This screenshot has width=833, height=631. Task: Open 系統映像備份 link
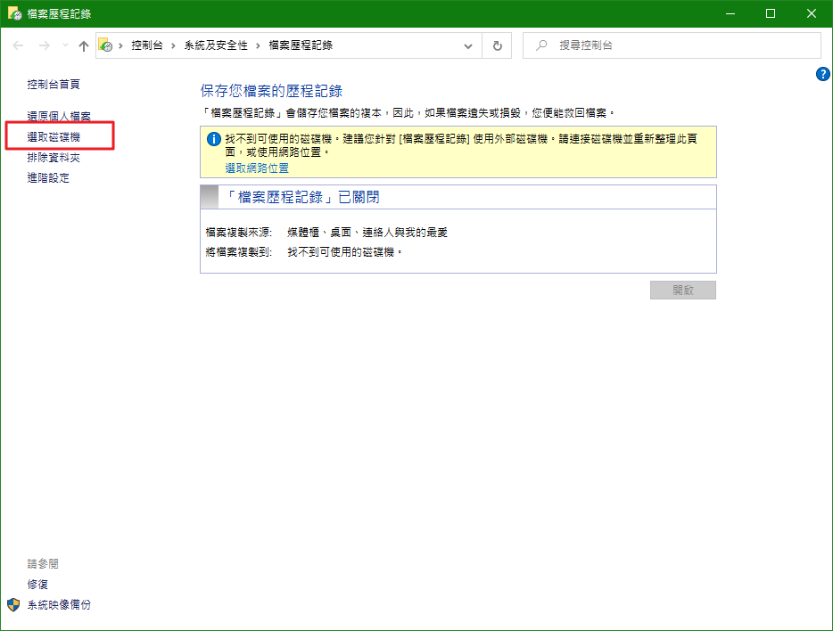coord(59,604)
